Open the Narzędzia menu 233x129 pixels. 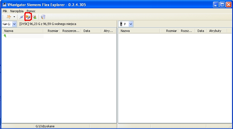pyautogui.click(x=17, y=11)
